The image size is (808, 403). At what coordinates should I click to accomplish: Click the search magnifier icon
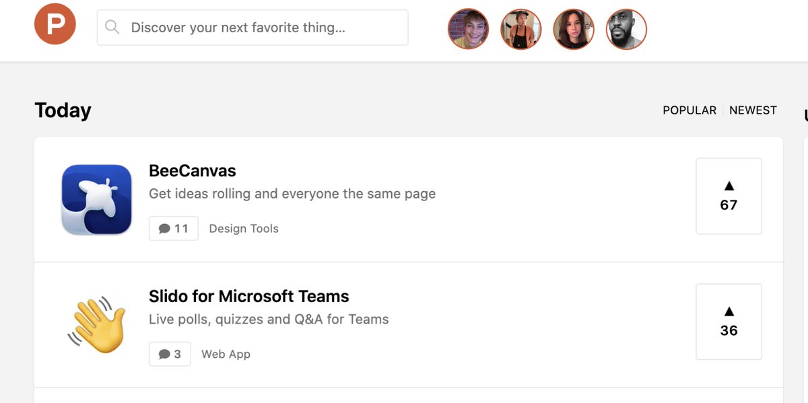(112, 28)
